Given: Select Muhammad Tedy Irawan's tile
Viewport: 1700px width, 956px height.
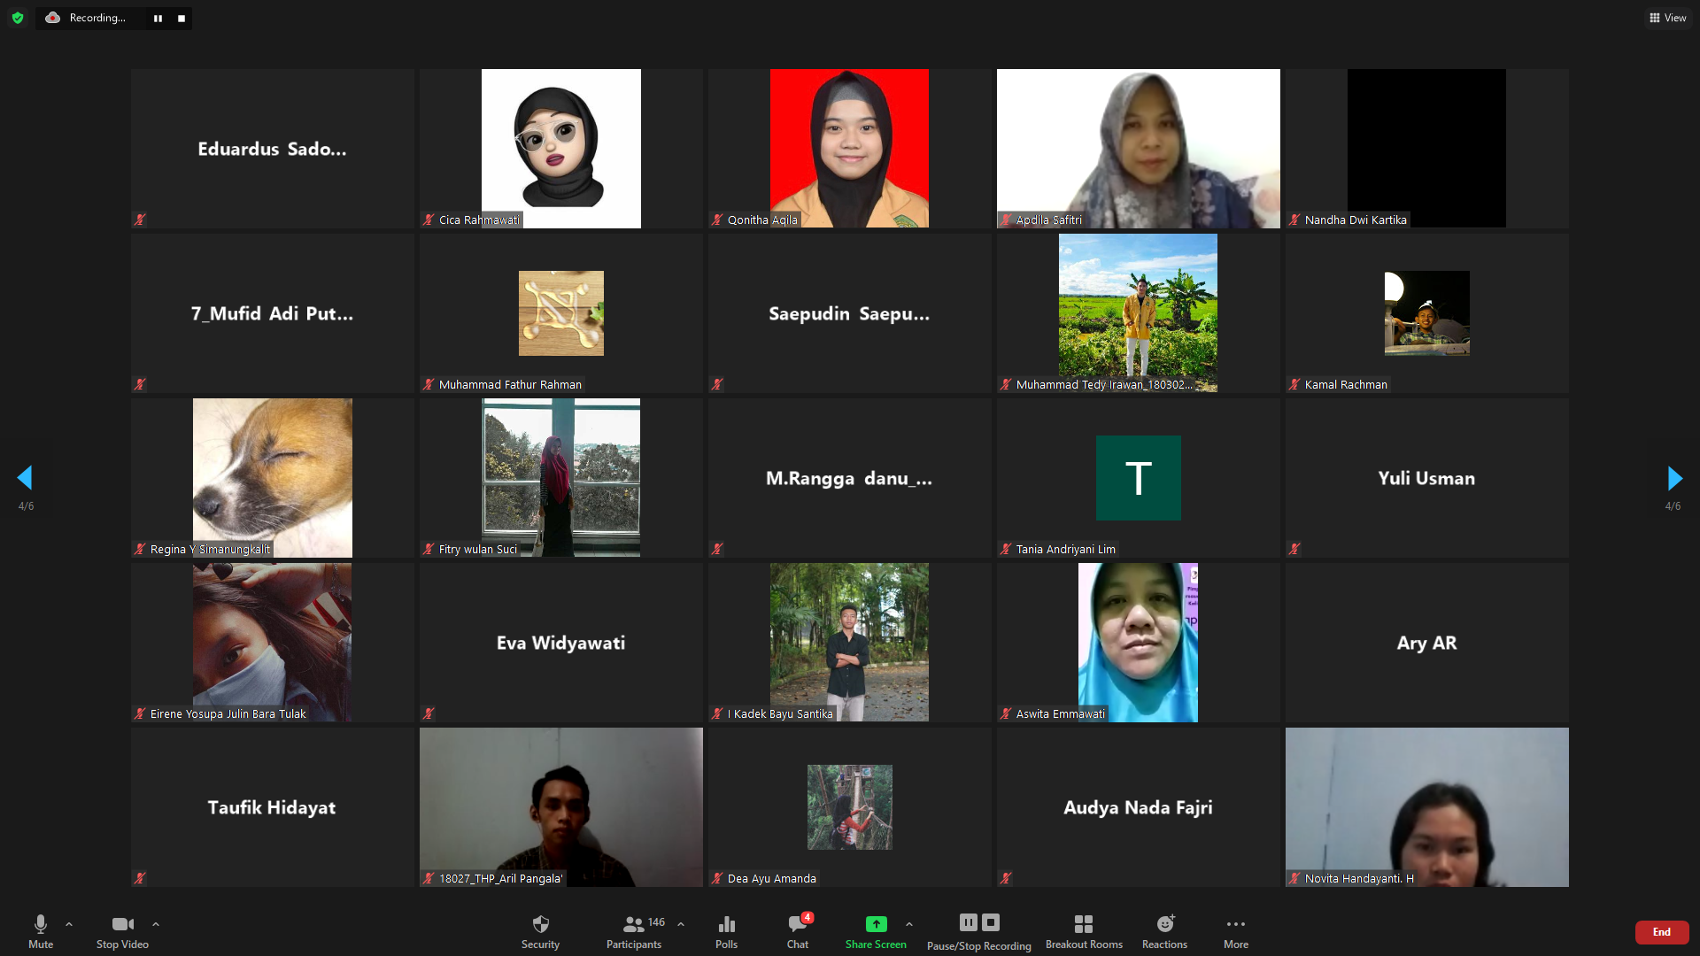Looking at the screenshot, I should pyautogui.click(x=1139, y=313).
